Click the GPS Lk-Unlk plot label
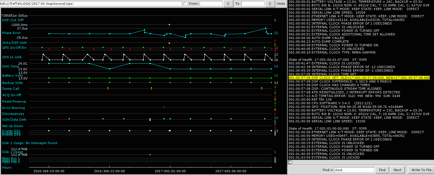This screenshot has width=434, height=175. click(12, 57)
